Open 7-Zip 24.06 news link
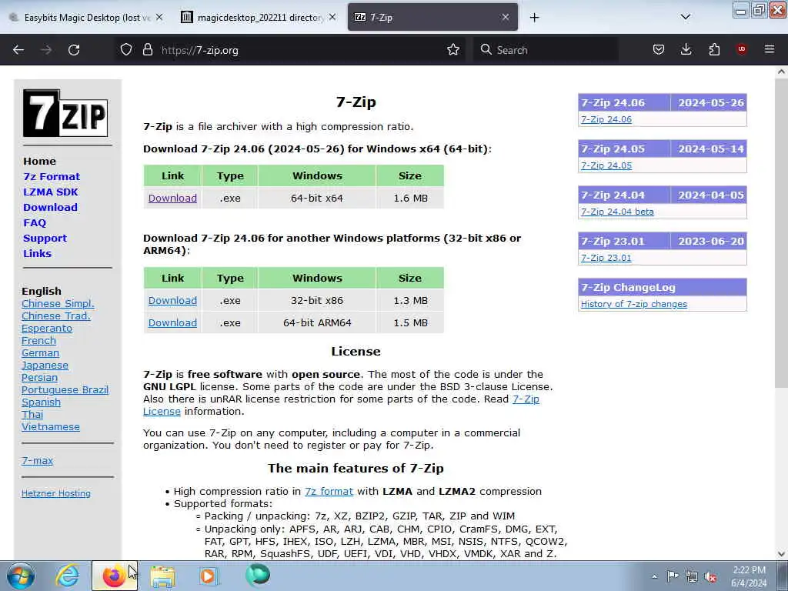 [606, 119]
